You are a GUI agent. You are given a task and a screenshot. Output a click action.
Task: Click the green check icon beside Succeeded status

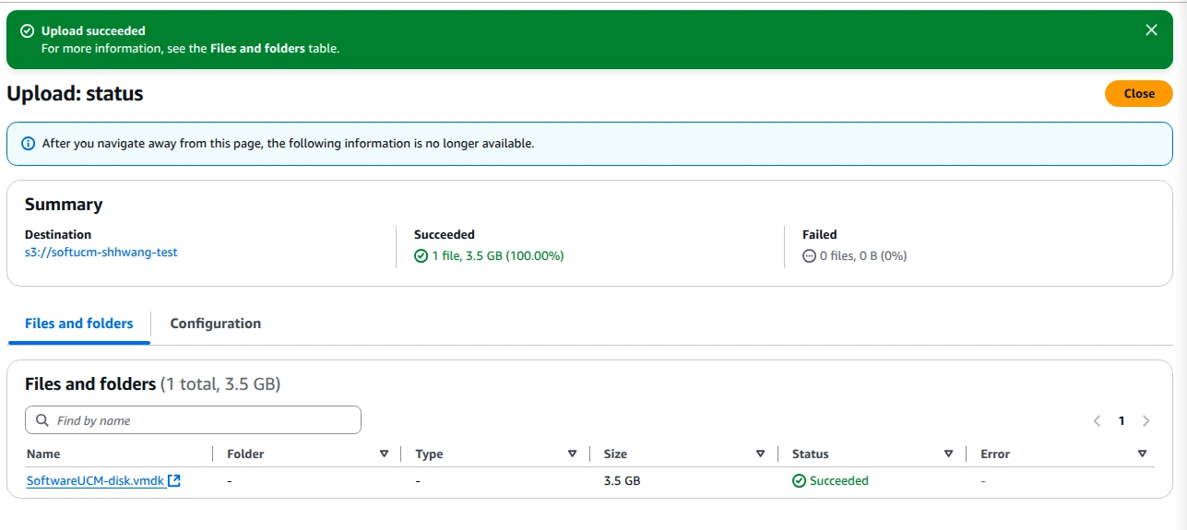point(800,480)
